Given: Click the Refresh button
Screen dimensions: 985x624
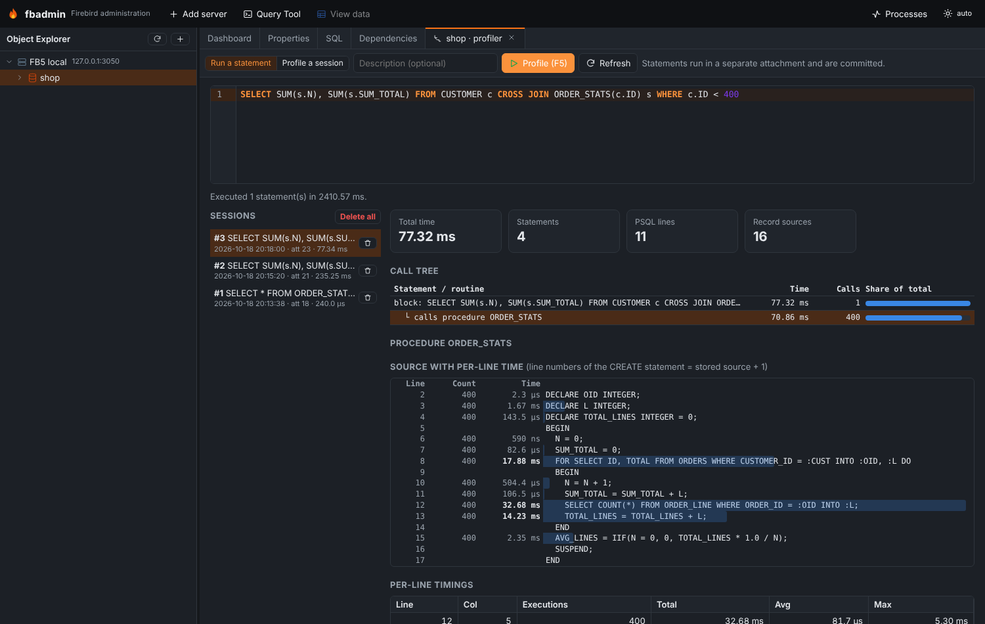Looking at the screenshot, I should coord(608,63).
